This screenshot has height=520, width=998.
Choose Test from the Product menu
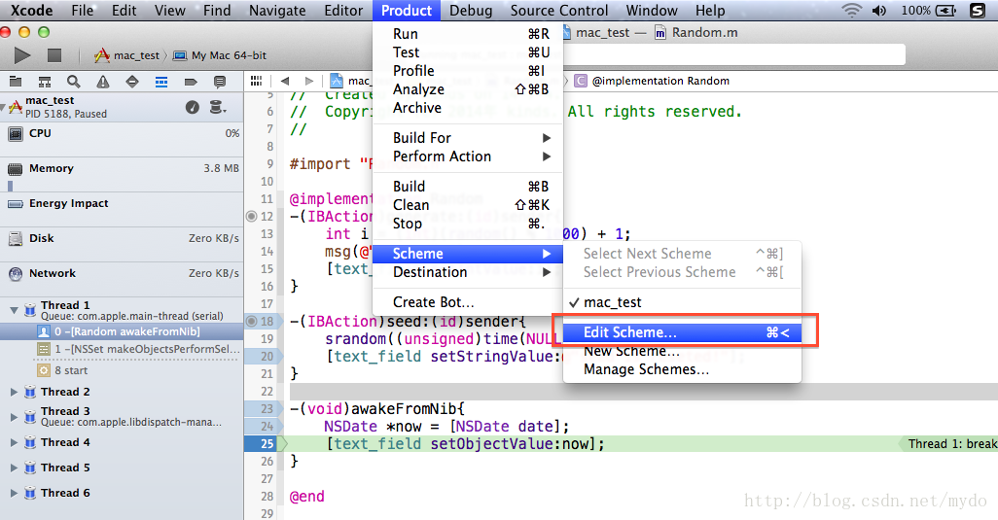click(468, 52)
